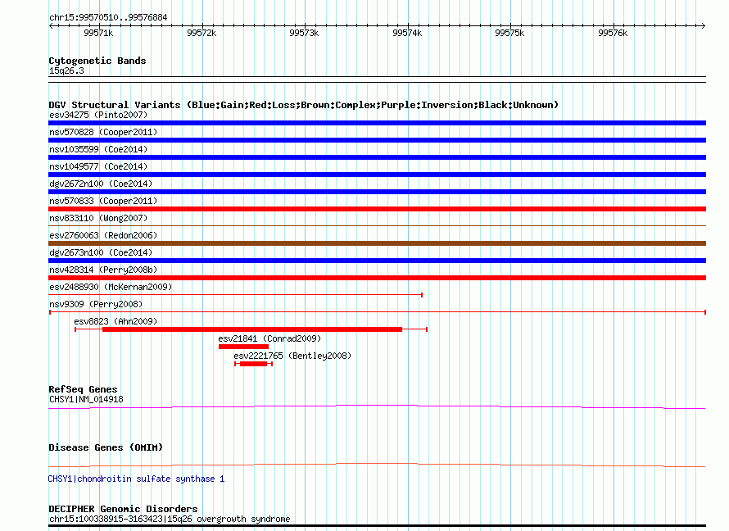The width and height of the screenshot is (729, 531).
Task: Click the esv2221765 (Bentley2008) variant label
Action: pos(292,356)
